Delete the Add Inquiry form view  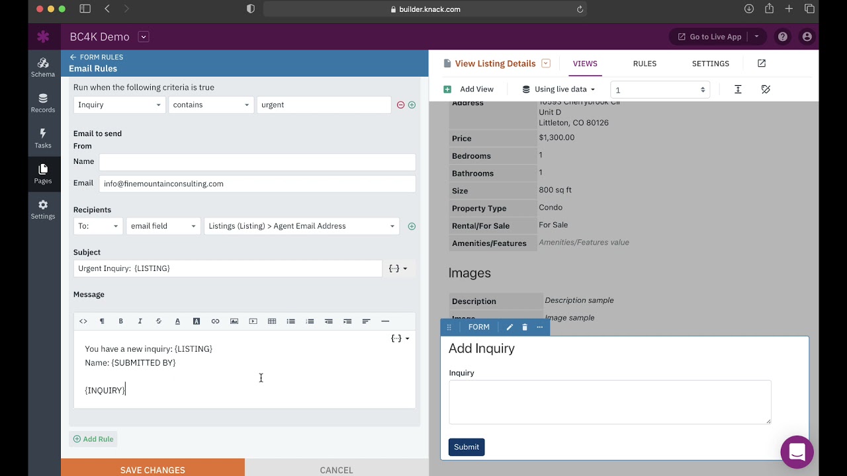click(x=525, y=327)
